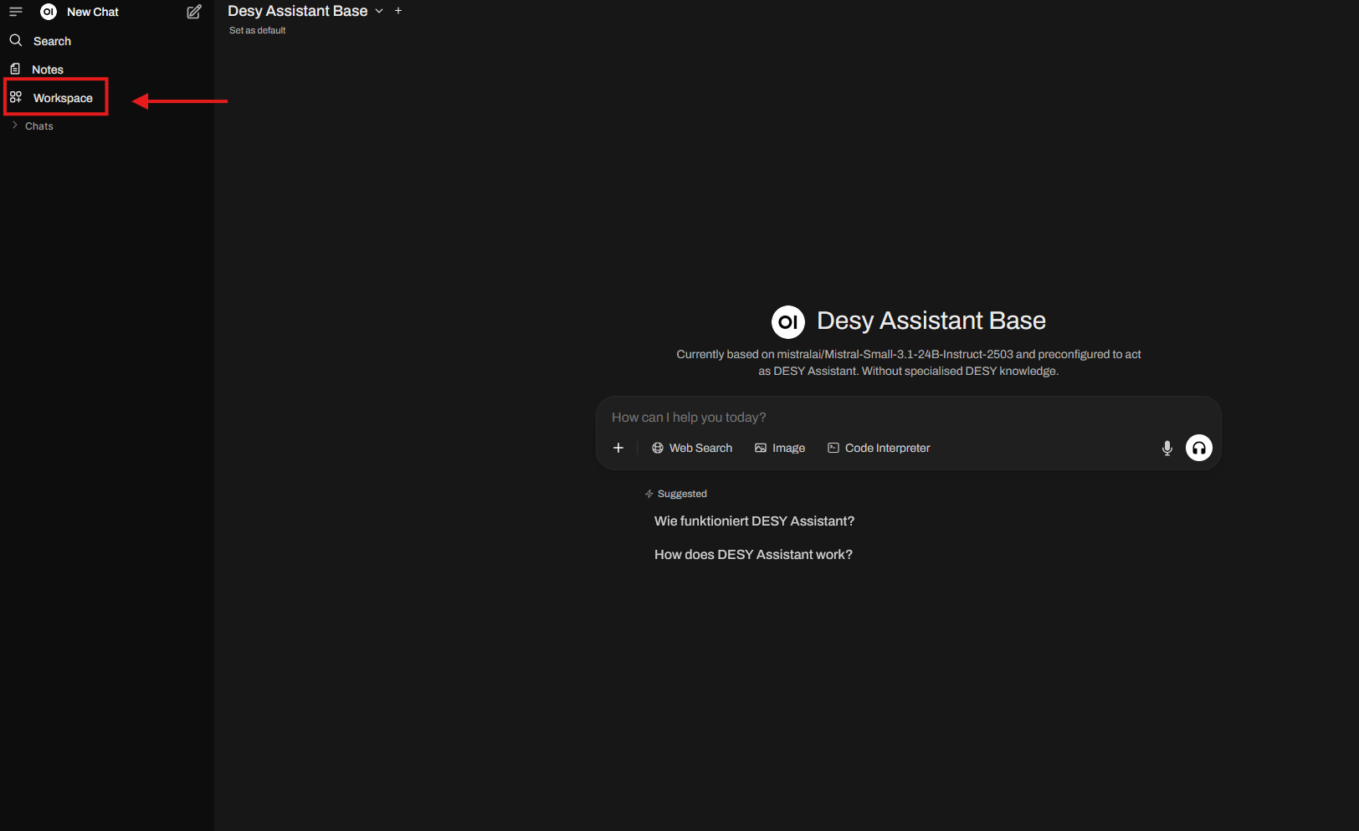Add another model with the plus icon
This screenshot has height=831, width=1359.
point(398,11)
